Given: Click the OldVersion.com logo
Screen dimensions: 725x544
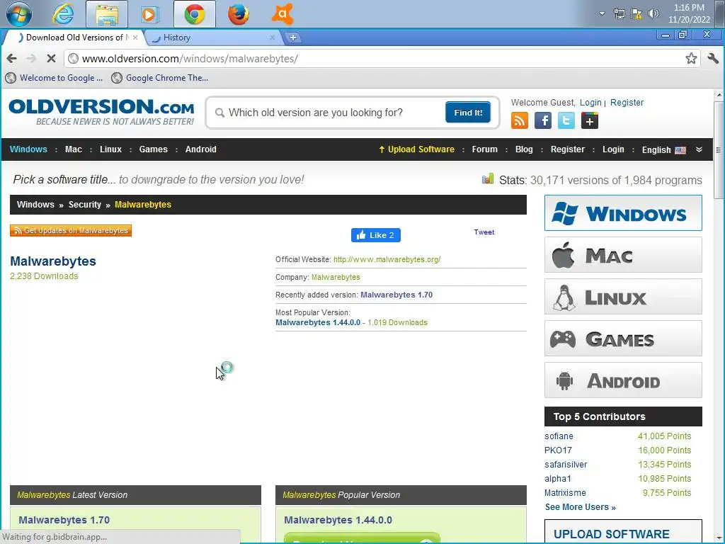Looking at the screenshot, I should [x=101, y=111].
